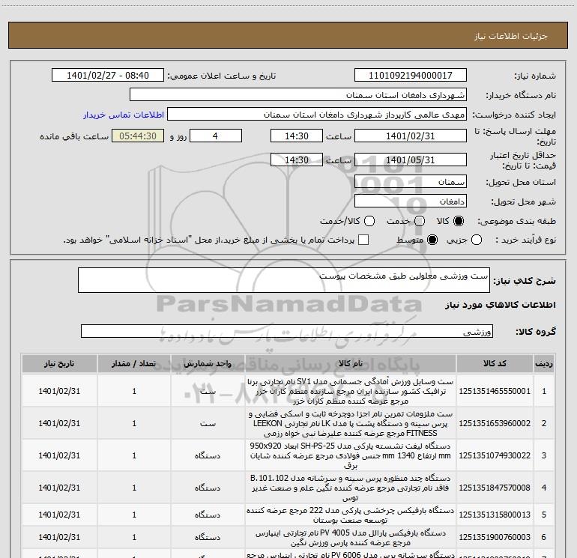Click the ردیف column header

pyautogui.click(x=544, y=364)
